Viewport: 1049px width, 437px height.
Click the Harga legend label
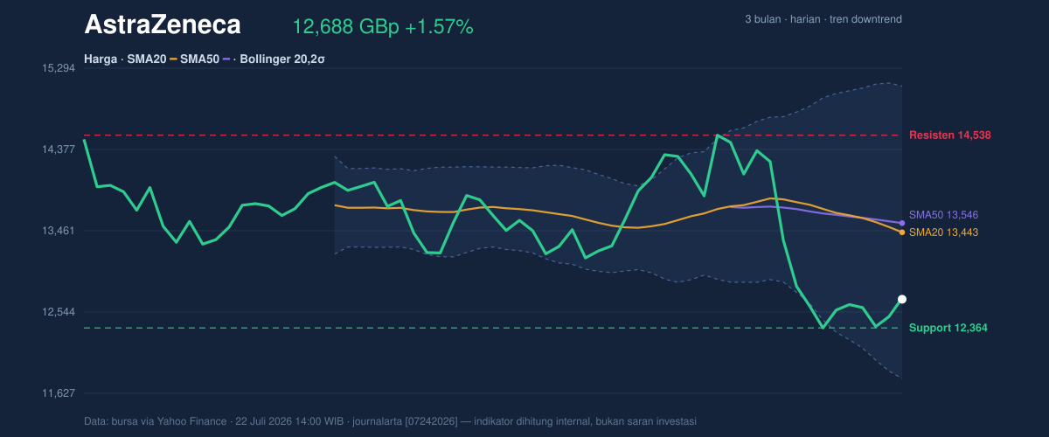101,59
